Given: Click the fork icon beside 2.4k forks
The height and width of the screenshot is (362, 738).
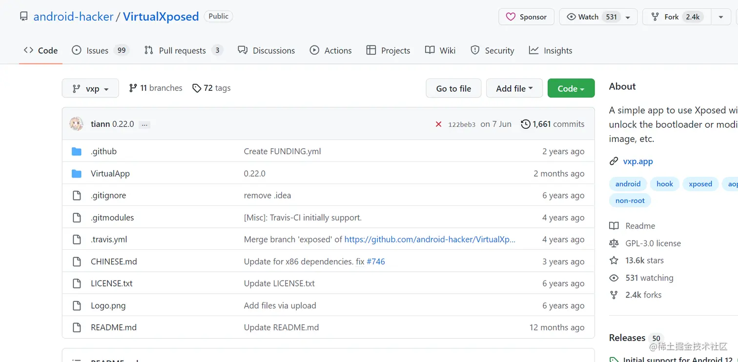Looking at the screenshot, I should [x=614, y=295].
